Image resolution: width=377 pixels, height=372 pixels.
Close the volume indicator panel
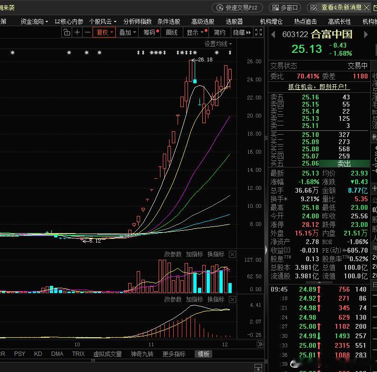232,254
